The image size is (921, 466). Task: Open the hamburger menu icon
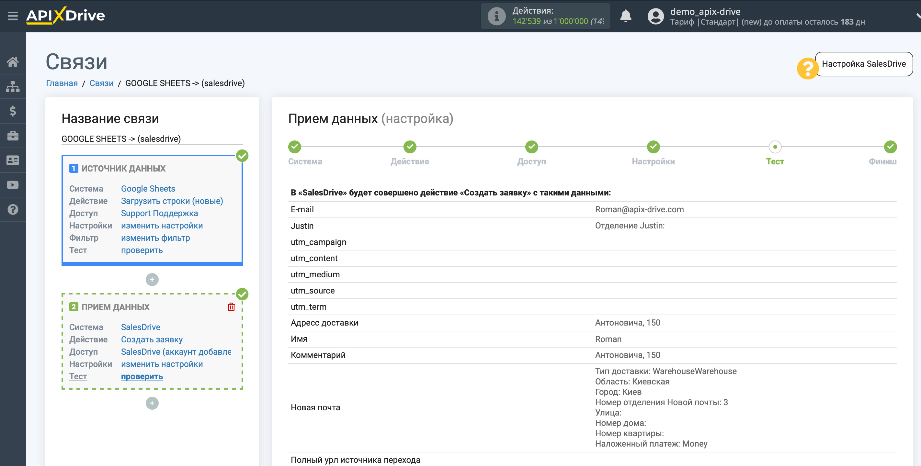click(x=13, y=16)
